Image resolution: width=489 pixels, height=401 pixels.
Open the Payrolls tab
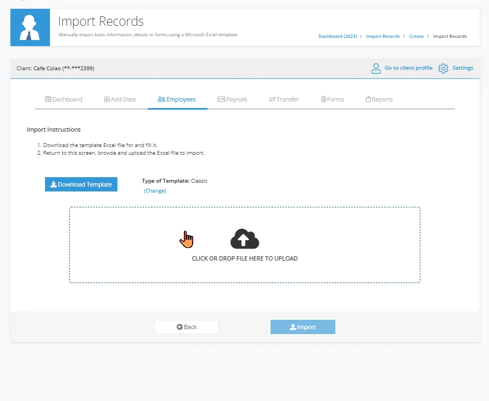click(x=232, y=99)
